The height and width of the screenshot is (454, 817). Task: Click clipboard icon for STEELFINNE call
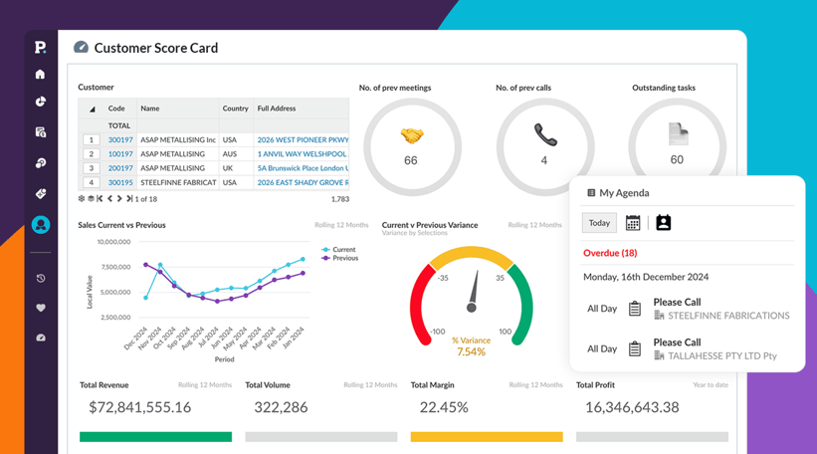635,309
